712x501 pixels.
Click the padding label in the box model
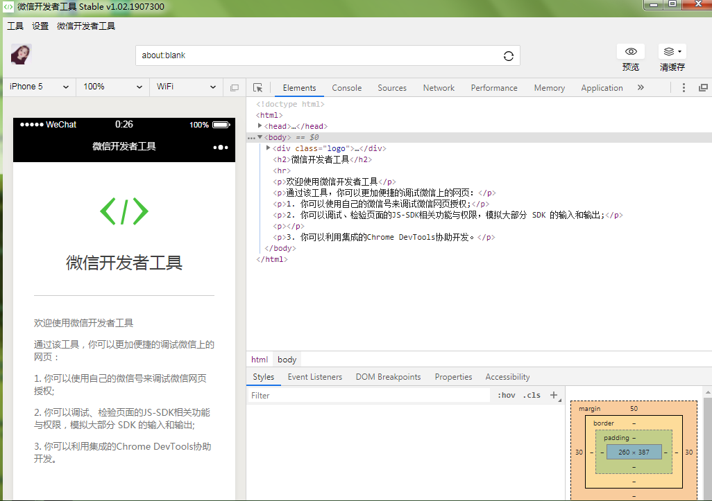pos(616,437)
